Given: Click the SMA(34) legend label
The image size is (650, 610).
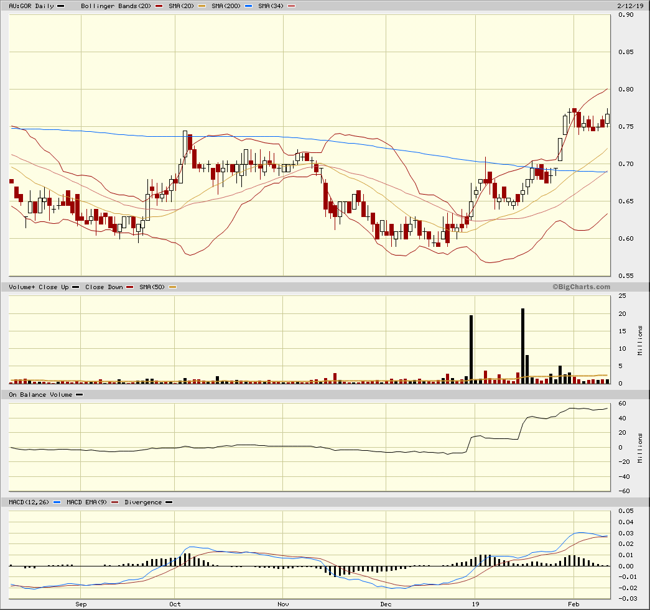Looking at the screenshot, I should [x=271, y=6].
